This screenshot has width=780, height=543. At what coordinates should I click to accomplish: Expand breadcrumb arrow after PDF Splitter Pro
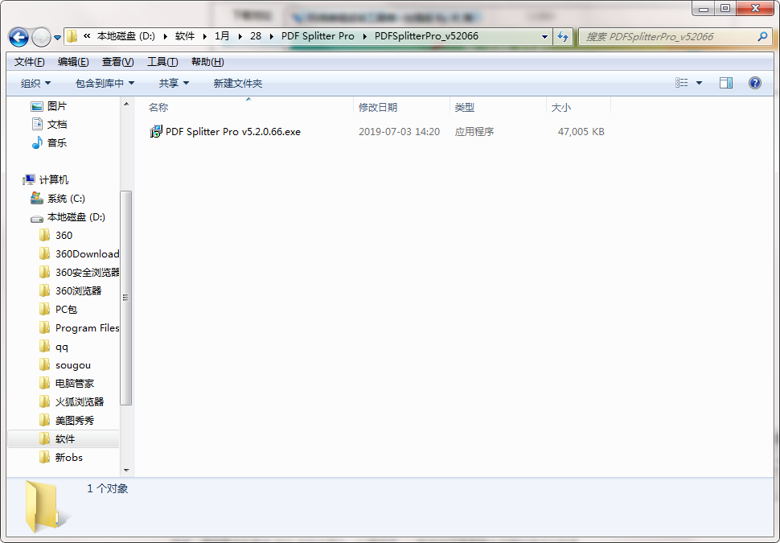[365, 36]
